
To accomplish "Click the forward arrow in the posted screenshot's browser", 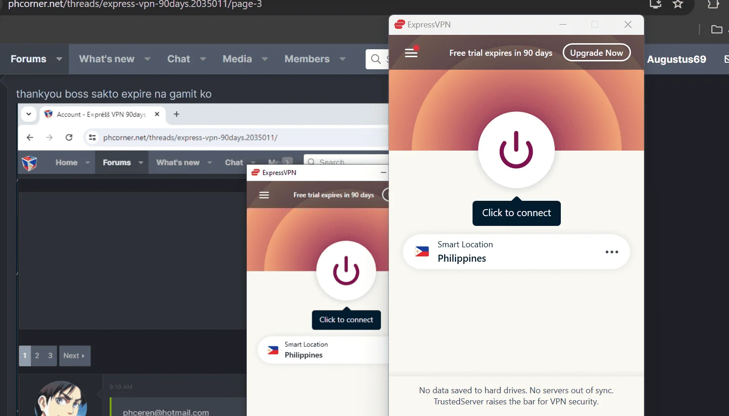I will pyautogui.click(x=49, y=138).
